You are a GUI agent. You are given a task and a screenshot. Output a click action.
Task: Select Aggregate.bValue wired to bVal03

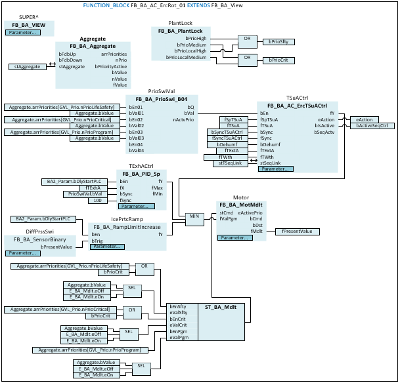pos(95,138)
